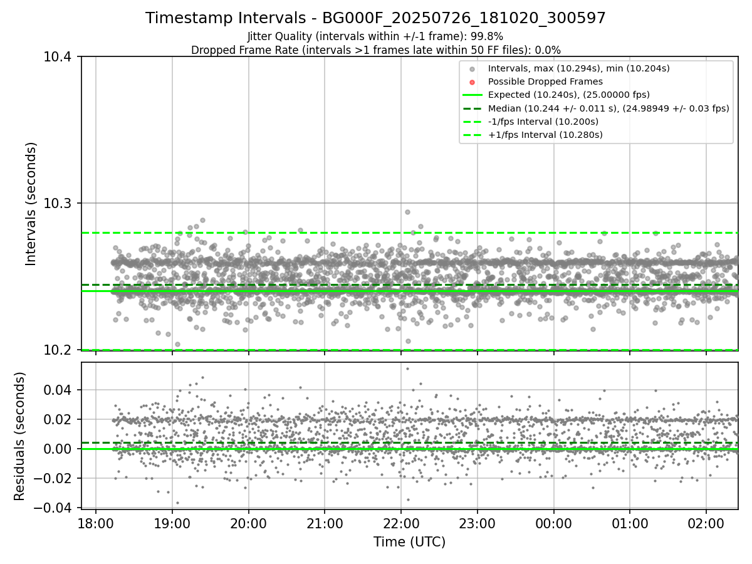Viewport: 752px width, 564px height.
Task: Click the Jitter Quality 99.8% subtitle line
Action: [375, 37]
